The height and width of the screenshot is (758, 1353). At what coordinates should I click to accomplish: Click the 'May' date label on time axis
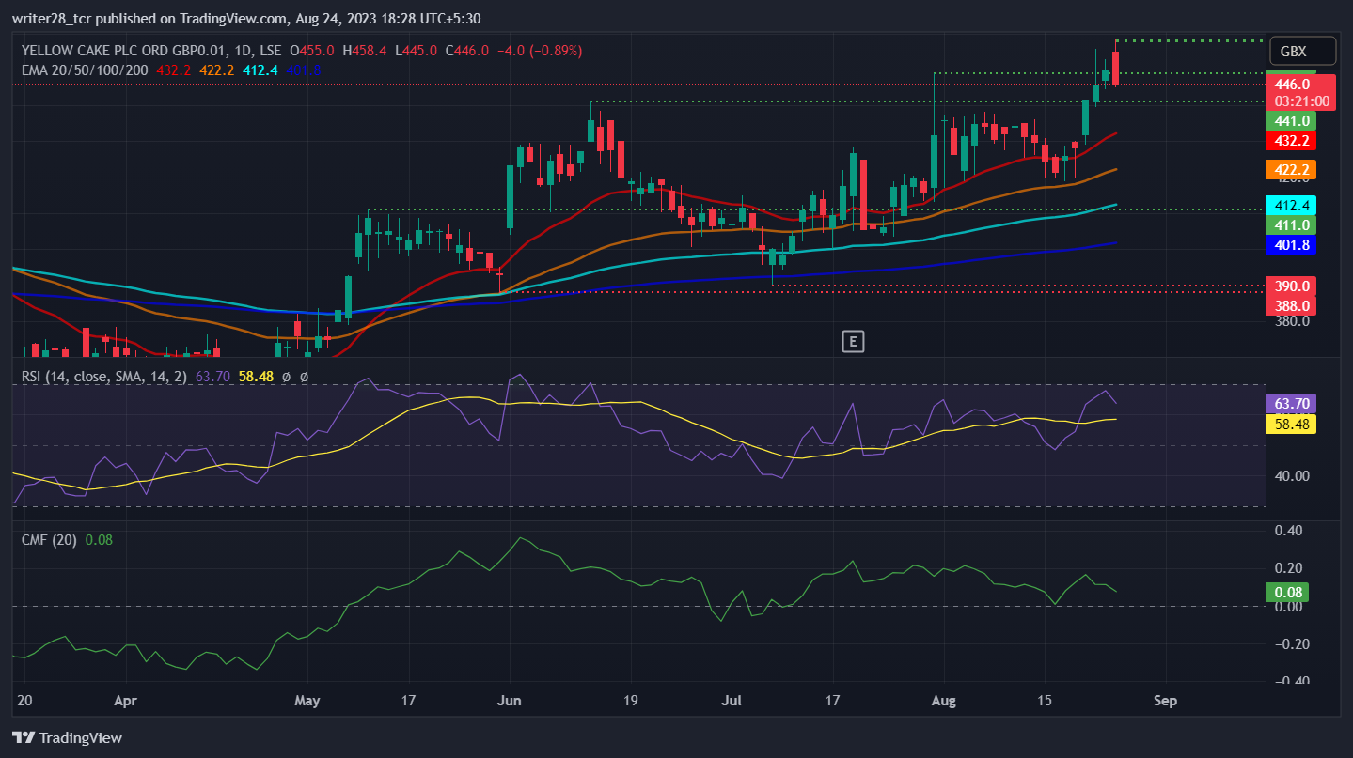click(307, 701)
